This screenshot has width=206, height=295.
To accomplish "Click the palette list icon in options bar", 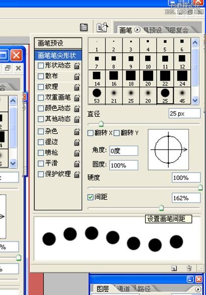I will click(x=84, y=28).
